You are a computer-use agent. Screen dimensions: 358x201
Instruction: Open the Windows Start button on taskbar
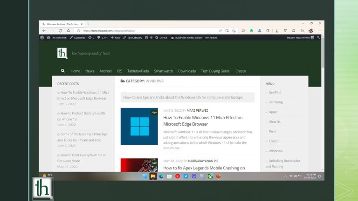pyautogui.click(x=145, y=176)
